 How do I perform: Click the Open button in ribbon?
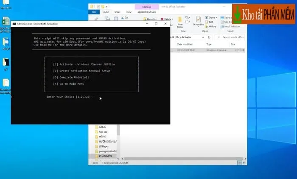coord(210,17)
